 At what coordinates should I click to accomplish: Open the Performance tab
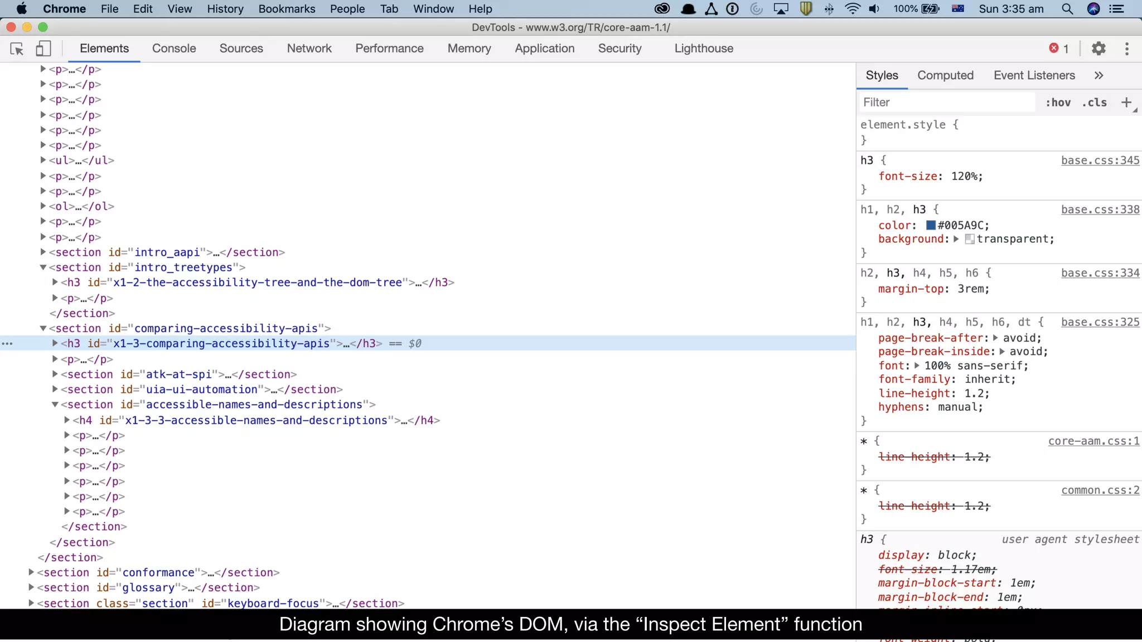[389, 48]
